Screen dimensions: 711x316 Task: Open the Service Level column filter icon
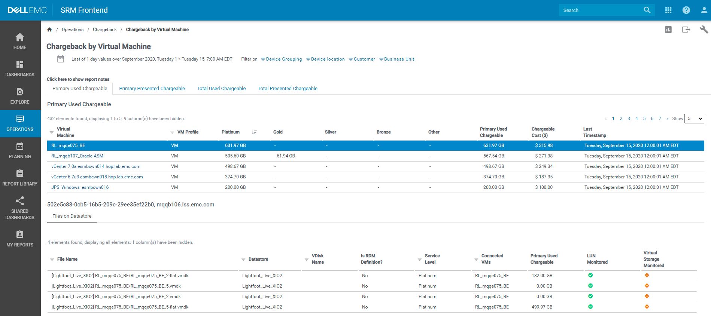[420, 259]
